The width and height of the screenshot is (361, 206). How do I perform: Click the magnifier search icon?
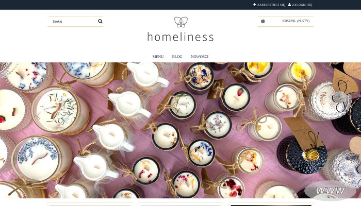pyautogui.click(x=100, y=22)
